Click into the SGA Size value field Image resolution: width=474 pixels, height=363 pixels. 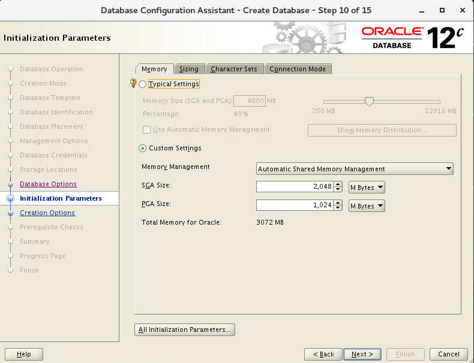pos(295,186)
